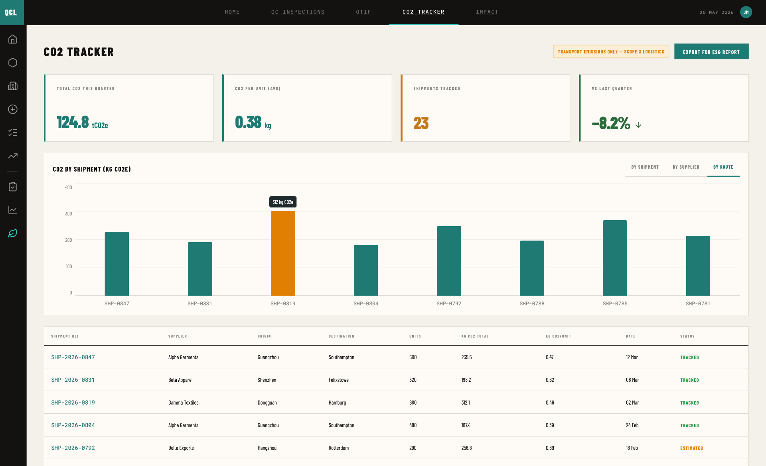Image resolution: width=766 pixels, height=466 pixels.
Task: Open the Impact tab
Action: 487,12
